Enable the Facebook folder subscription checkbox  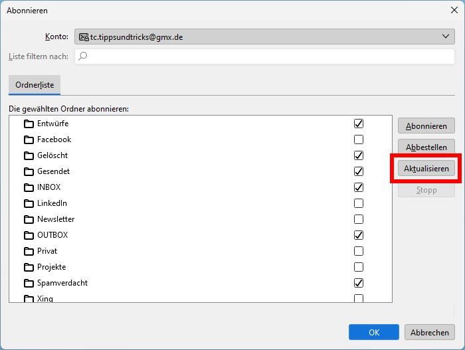[359, 139]
